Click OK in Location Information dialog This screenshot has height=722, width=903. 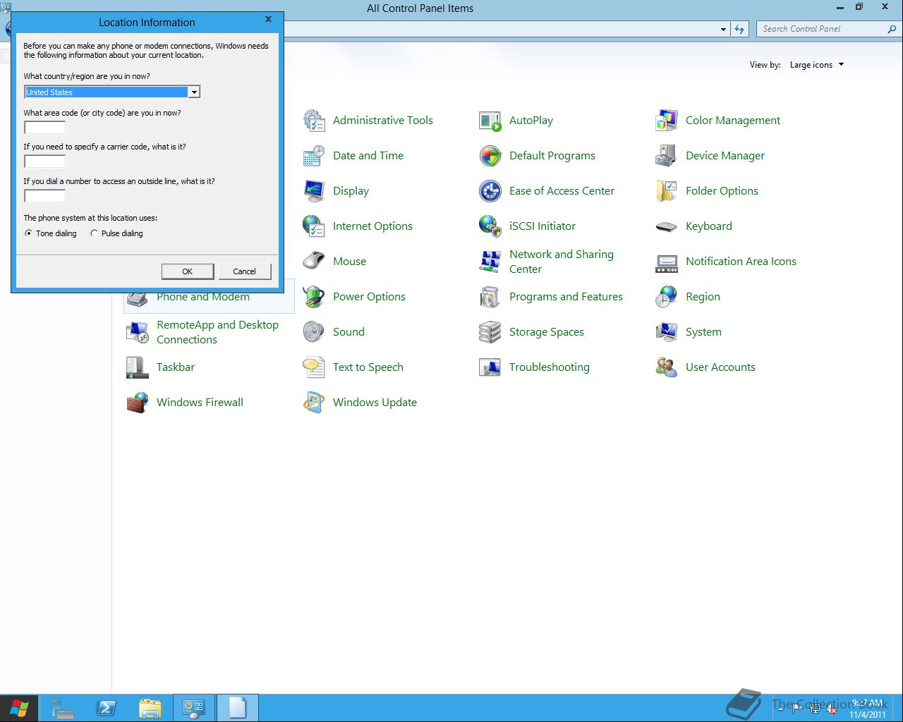(188, 271)
